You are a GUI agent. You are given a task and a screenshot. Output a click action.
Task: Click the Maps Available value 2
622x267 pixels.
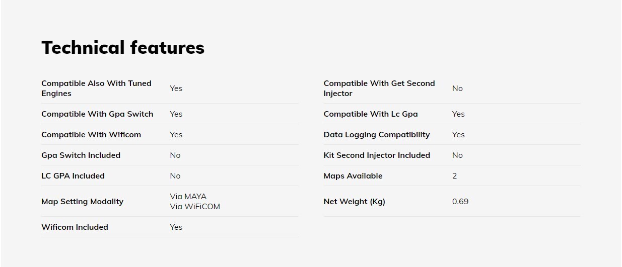coord(455,176)
